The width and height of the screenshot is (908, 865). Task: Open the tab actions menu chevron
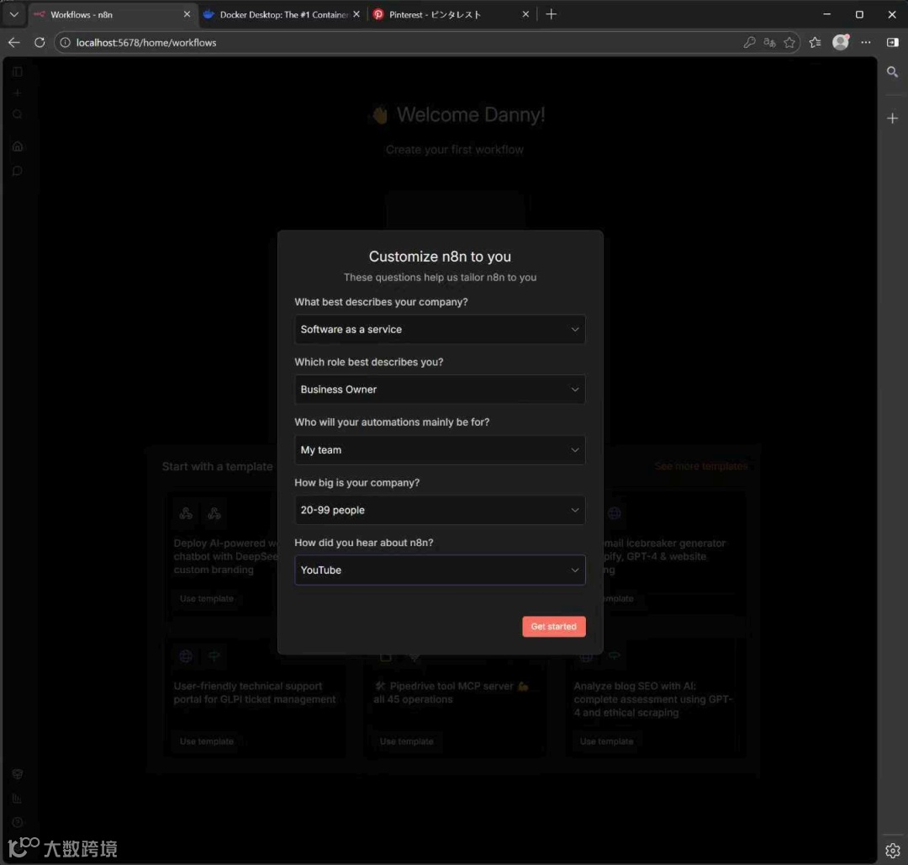(14, 14)
